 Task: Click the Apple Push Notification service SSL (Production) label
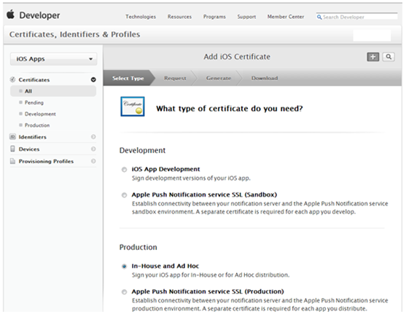coord(208,291)
